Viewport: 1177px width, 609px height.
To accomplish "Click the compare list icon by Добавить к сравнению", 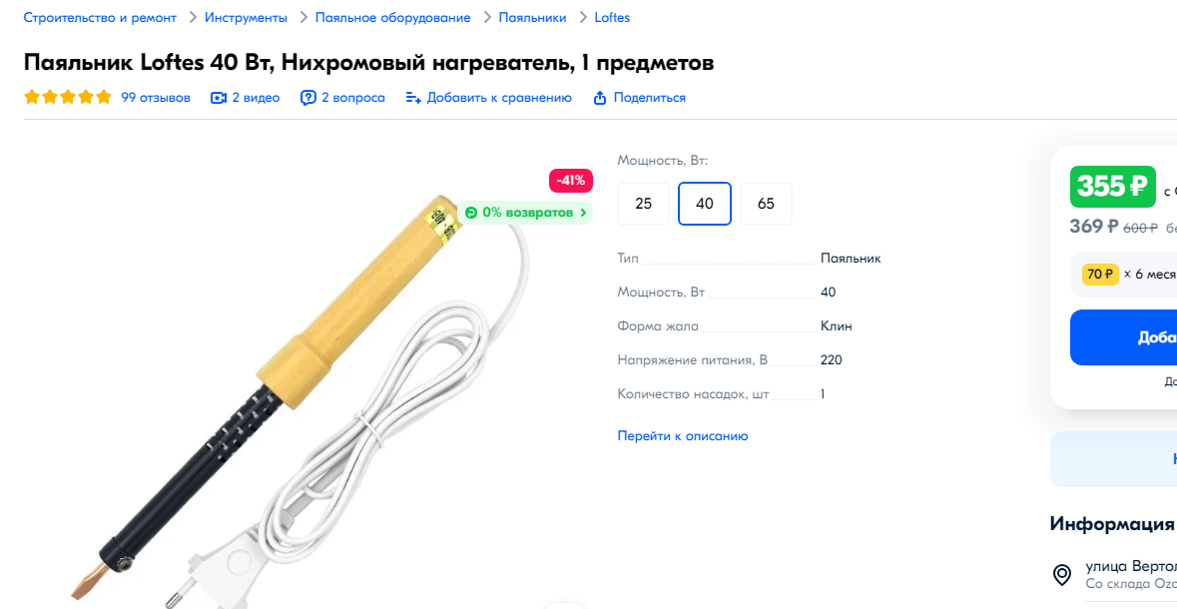I will [413, 98].
